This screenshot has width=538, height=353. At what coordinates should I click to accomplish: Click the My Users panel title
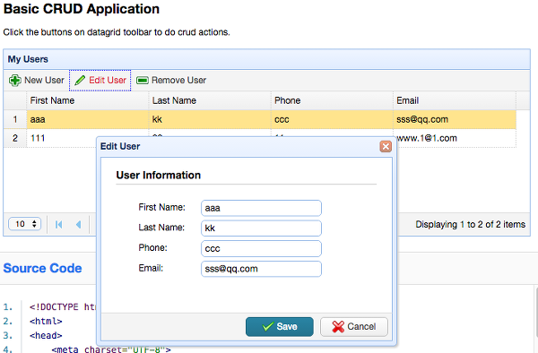point(28,59)
